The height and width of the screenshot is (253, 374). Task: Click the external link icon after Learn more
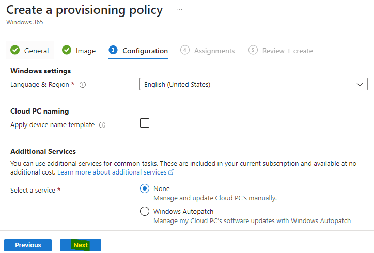click(172, 172)
